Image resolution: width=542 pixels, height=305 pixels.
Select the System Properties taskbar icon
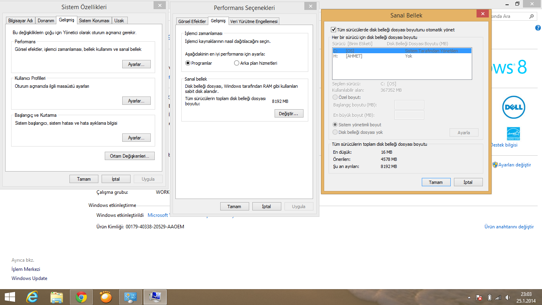155,297
